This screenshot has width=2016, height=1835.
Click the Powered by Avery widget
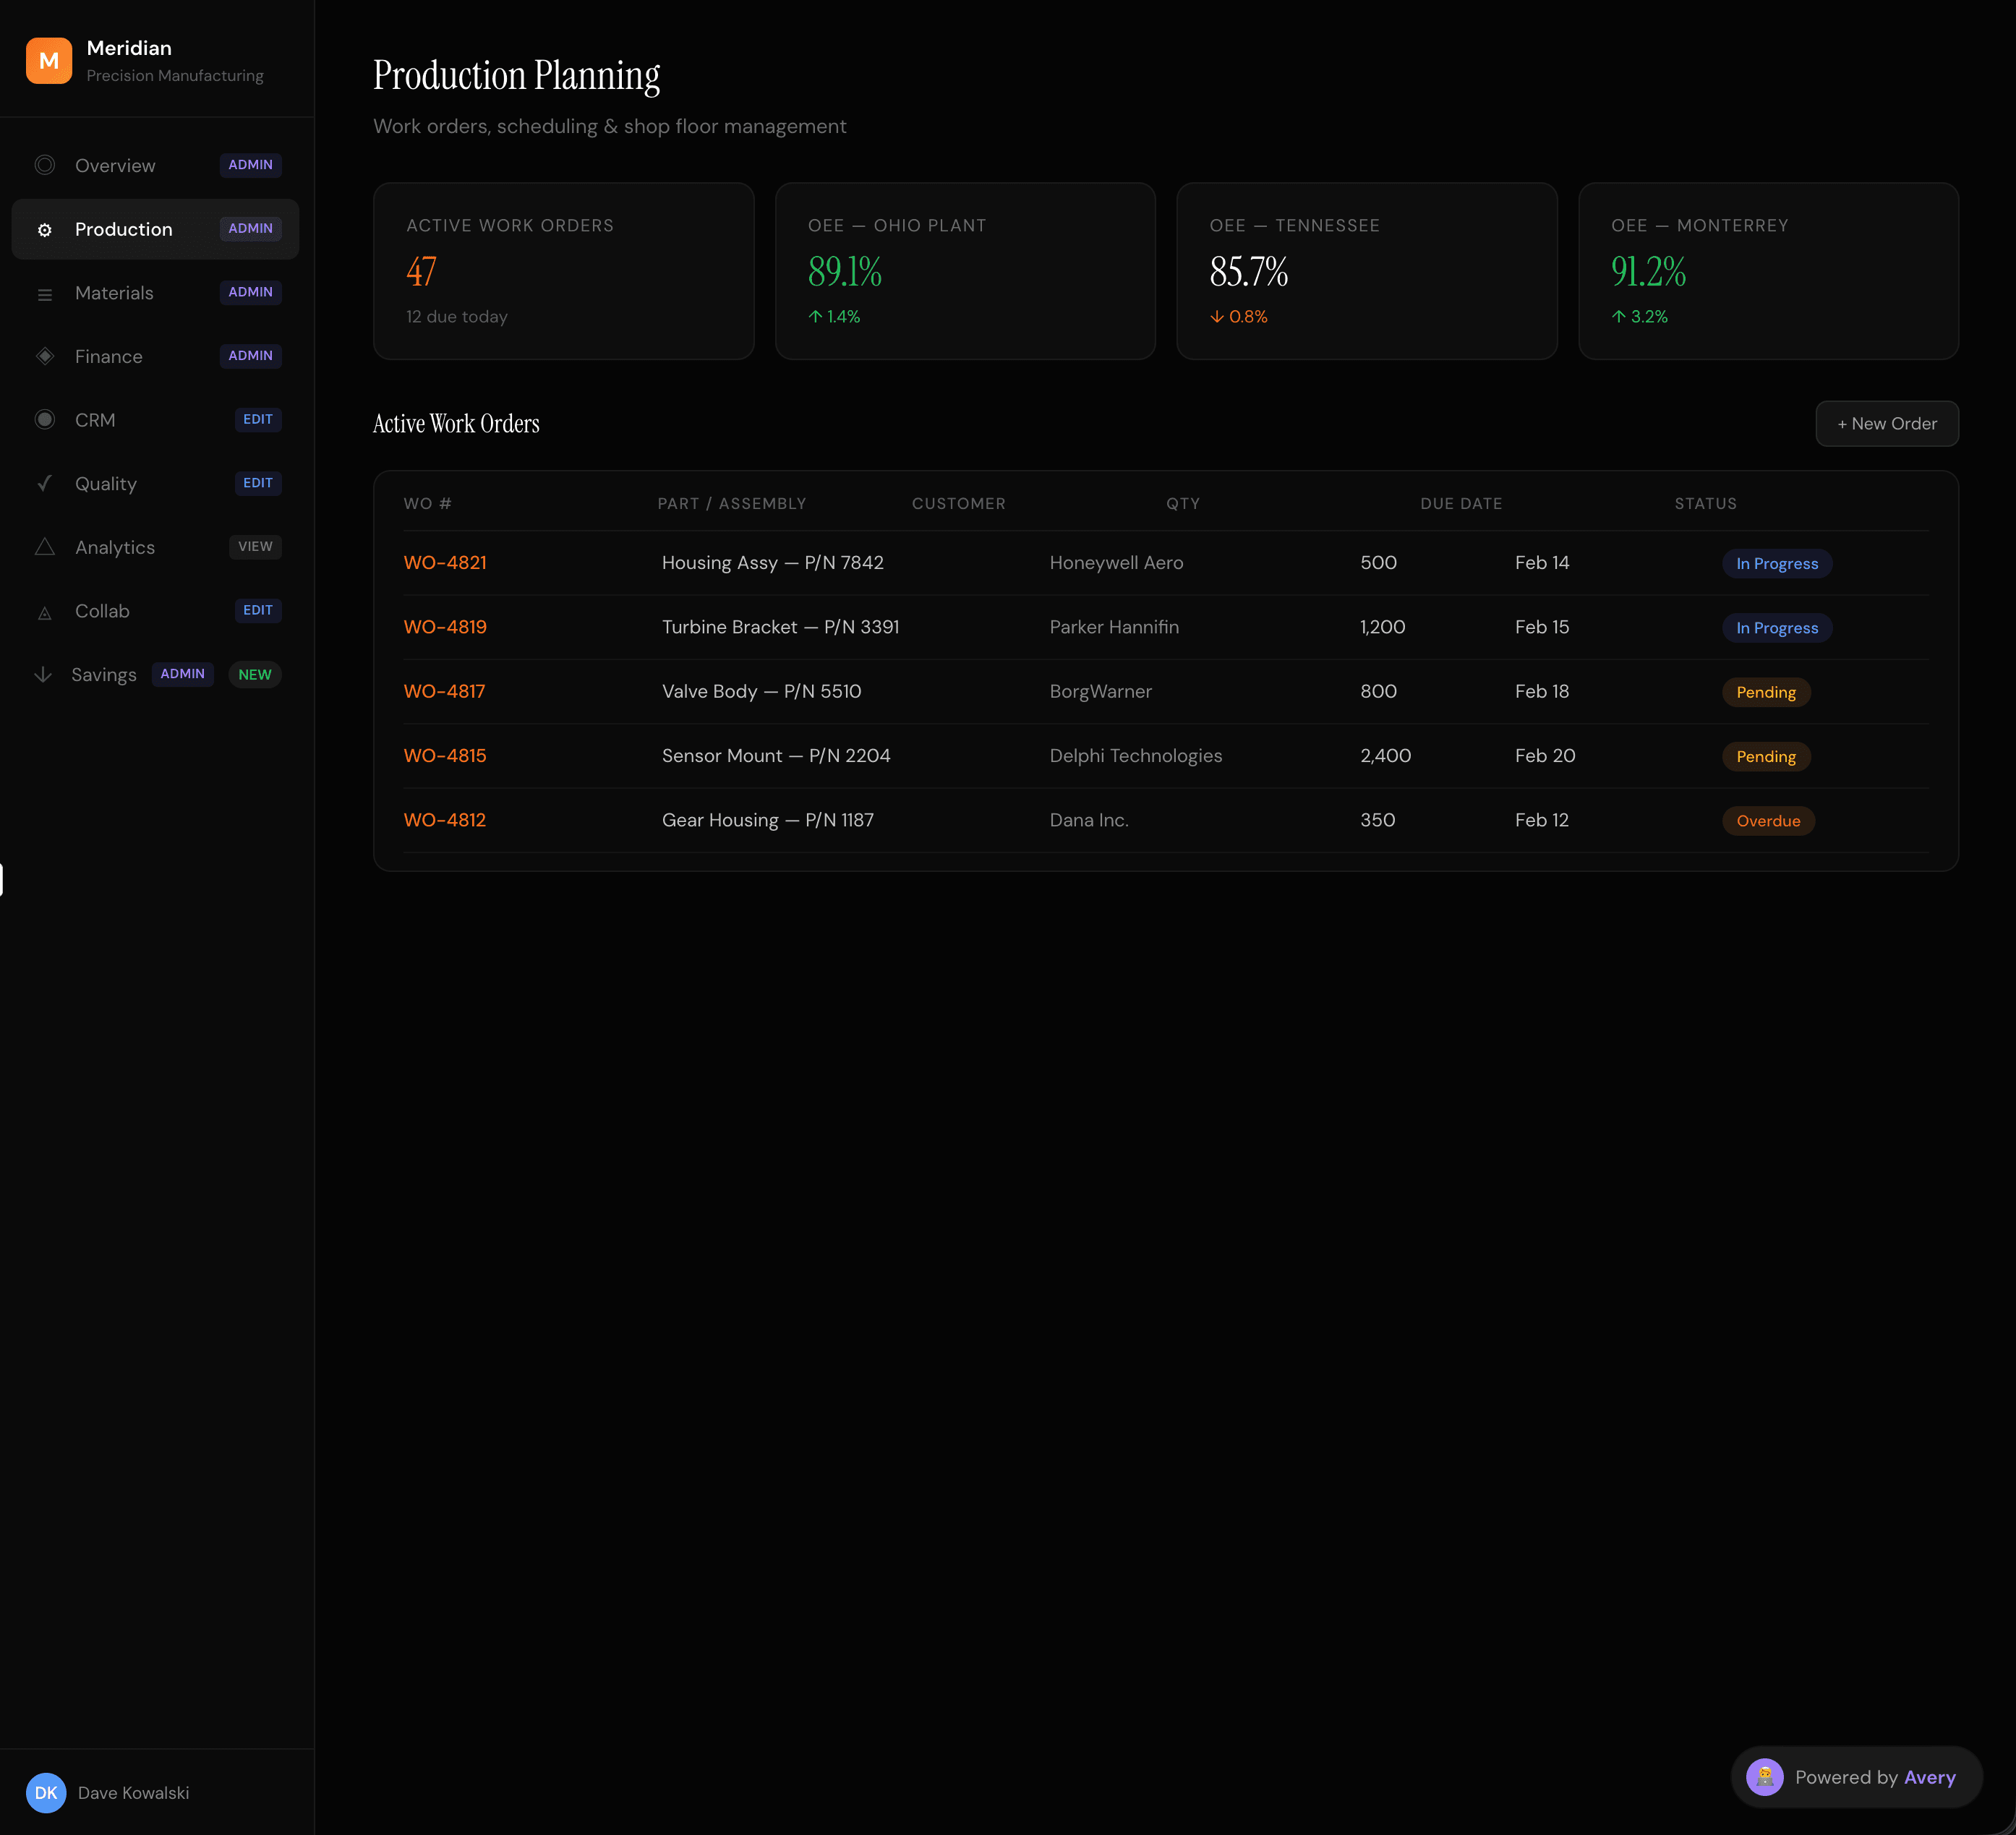(x=1856, y=1777)
